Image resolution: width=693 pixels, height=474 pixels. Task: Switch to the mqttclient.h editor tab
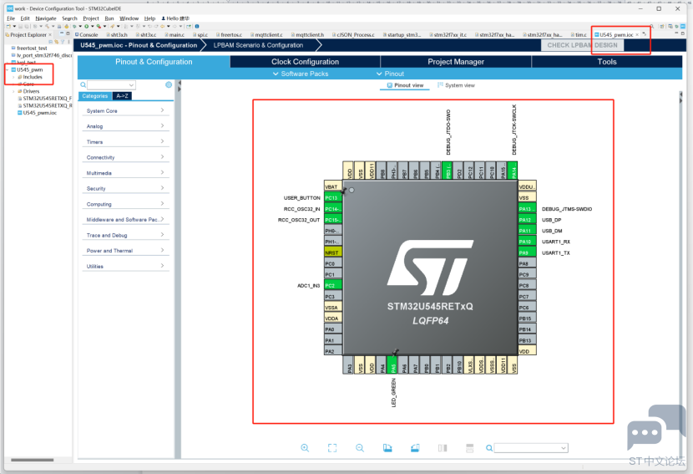[x=307, y=34]
